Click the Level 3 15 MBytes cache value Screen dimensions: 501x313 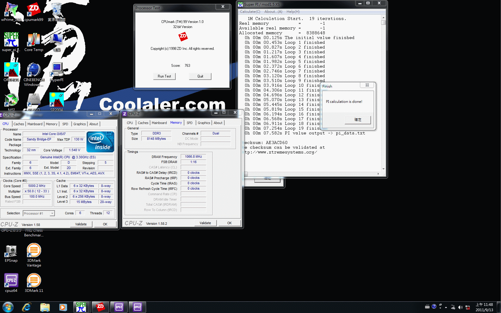[84, 202]
